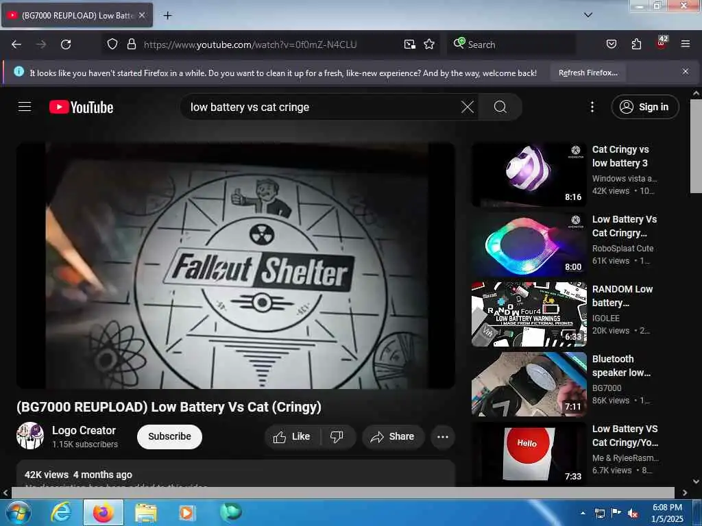The width and height of the screenshot is (702, 526).
Task: Click the Sign in button
Action: click(x=644, y=107)
